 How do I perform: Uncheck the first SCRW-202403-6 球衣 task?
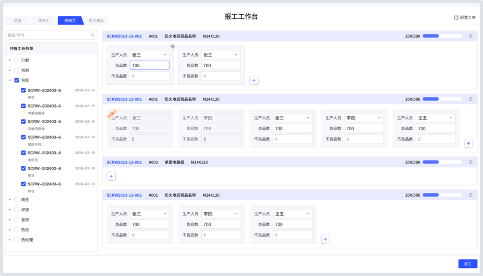pyautogui.click(x=24, y=90)
